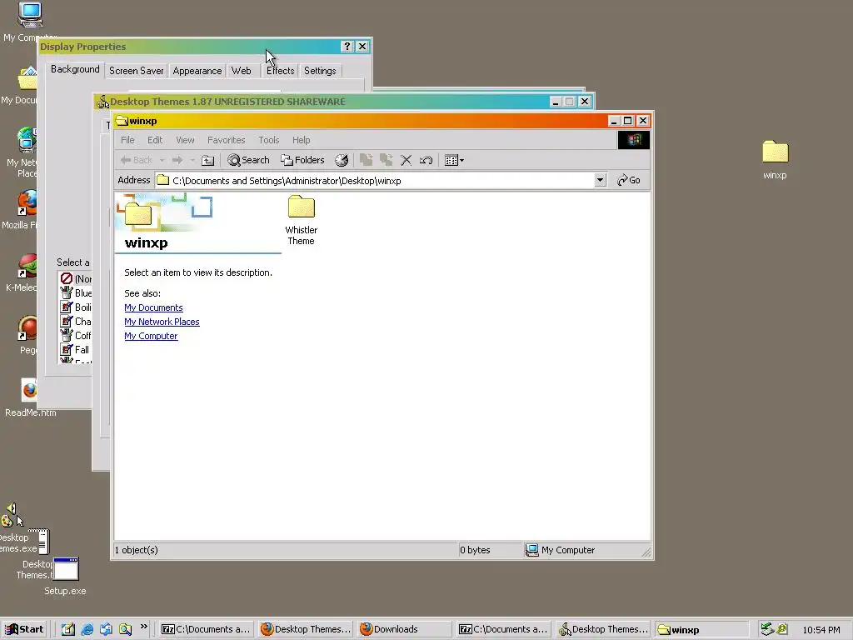Screen dimensions: 853x640
Task: Click the taskbar clock 10:54 PM
Action: [821, 630]
